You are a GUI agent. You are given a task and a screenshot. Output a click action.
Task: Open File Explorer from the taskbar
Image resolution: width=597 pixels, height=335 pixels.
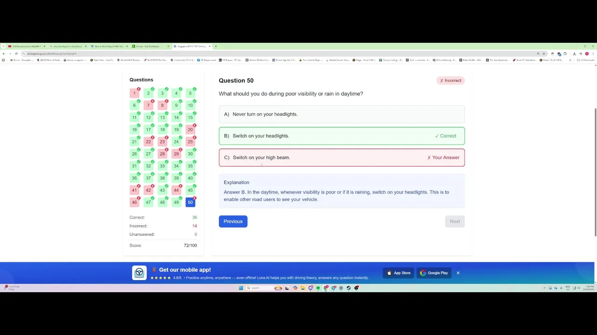pyautogui.click(x=302, y=288)
